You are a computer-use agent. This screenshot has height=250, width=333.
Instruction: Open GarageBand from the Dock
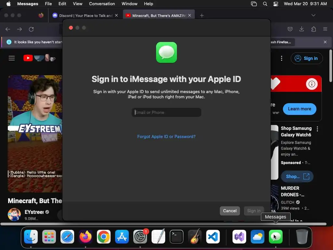(x=195, y=237)
